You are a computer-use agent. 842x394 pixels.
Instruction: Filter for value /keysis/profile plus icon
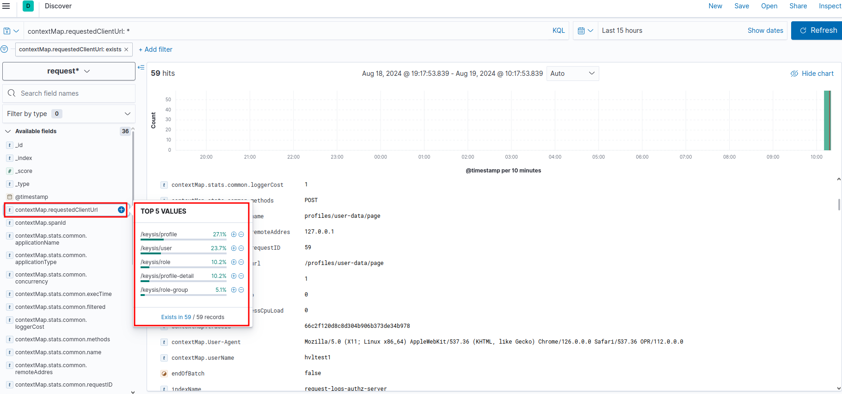click(234, 234)
